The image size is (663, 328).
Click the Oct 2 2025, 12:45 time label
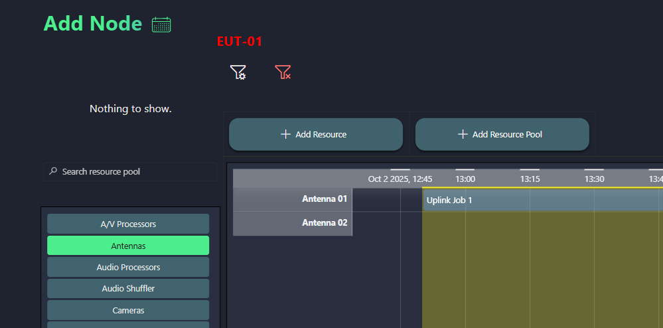[x=400, y=179]
